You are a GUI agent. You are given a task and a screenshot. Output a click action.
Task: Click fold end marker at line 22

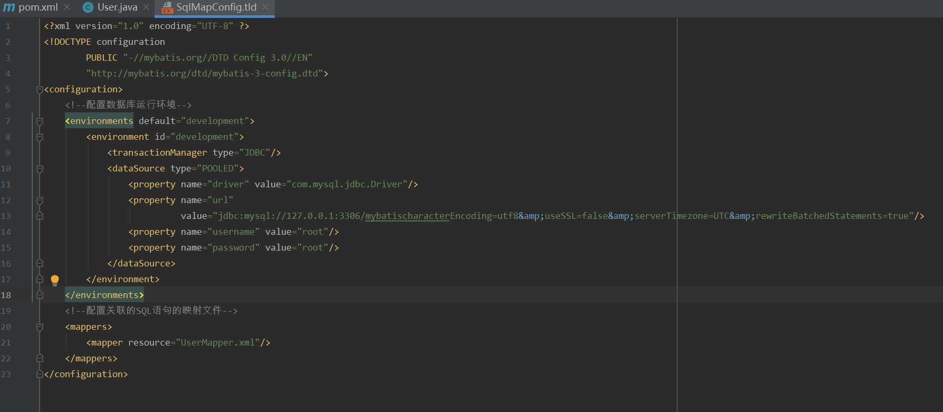40,358
